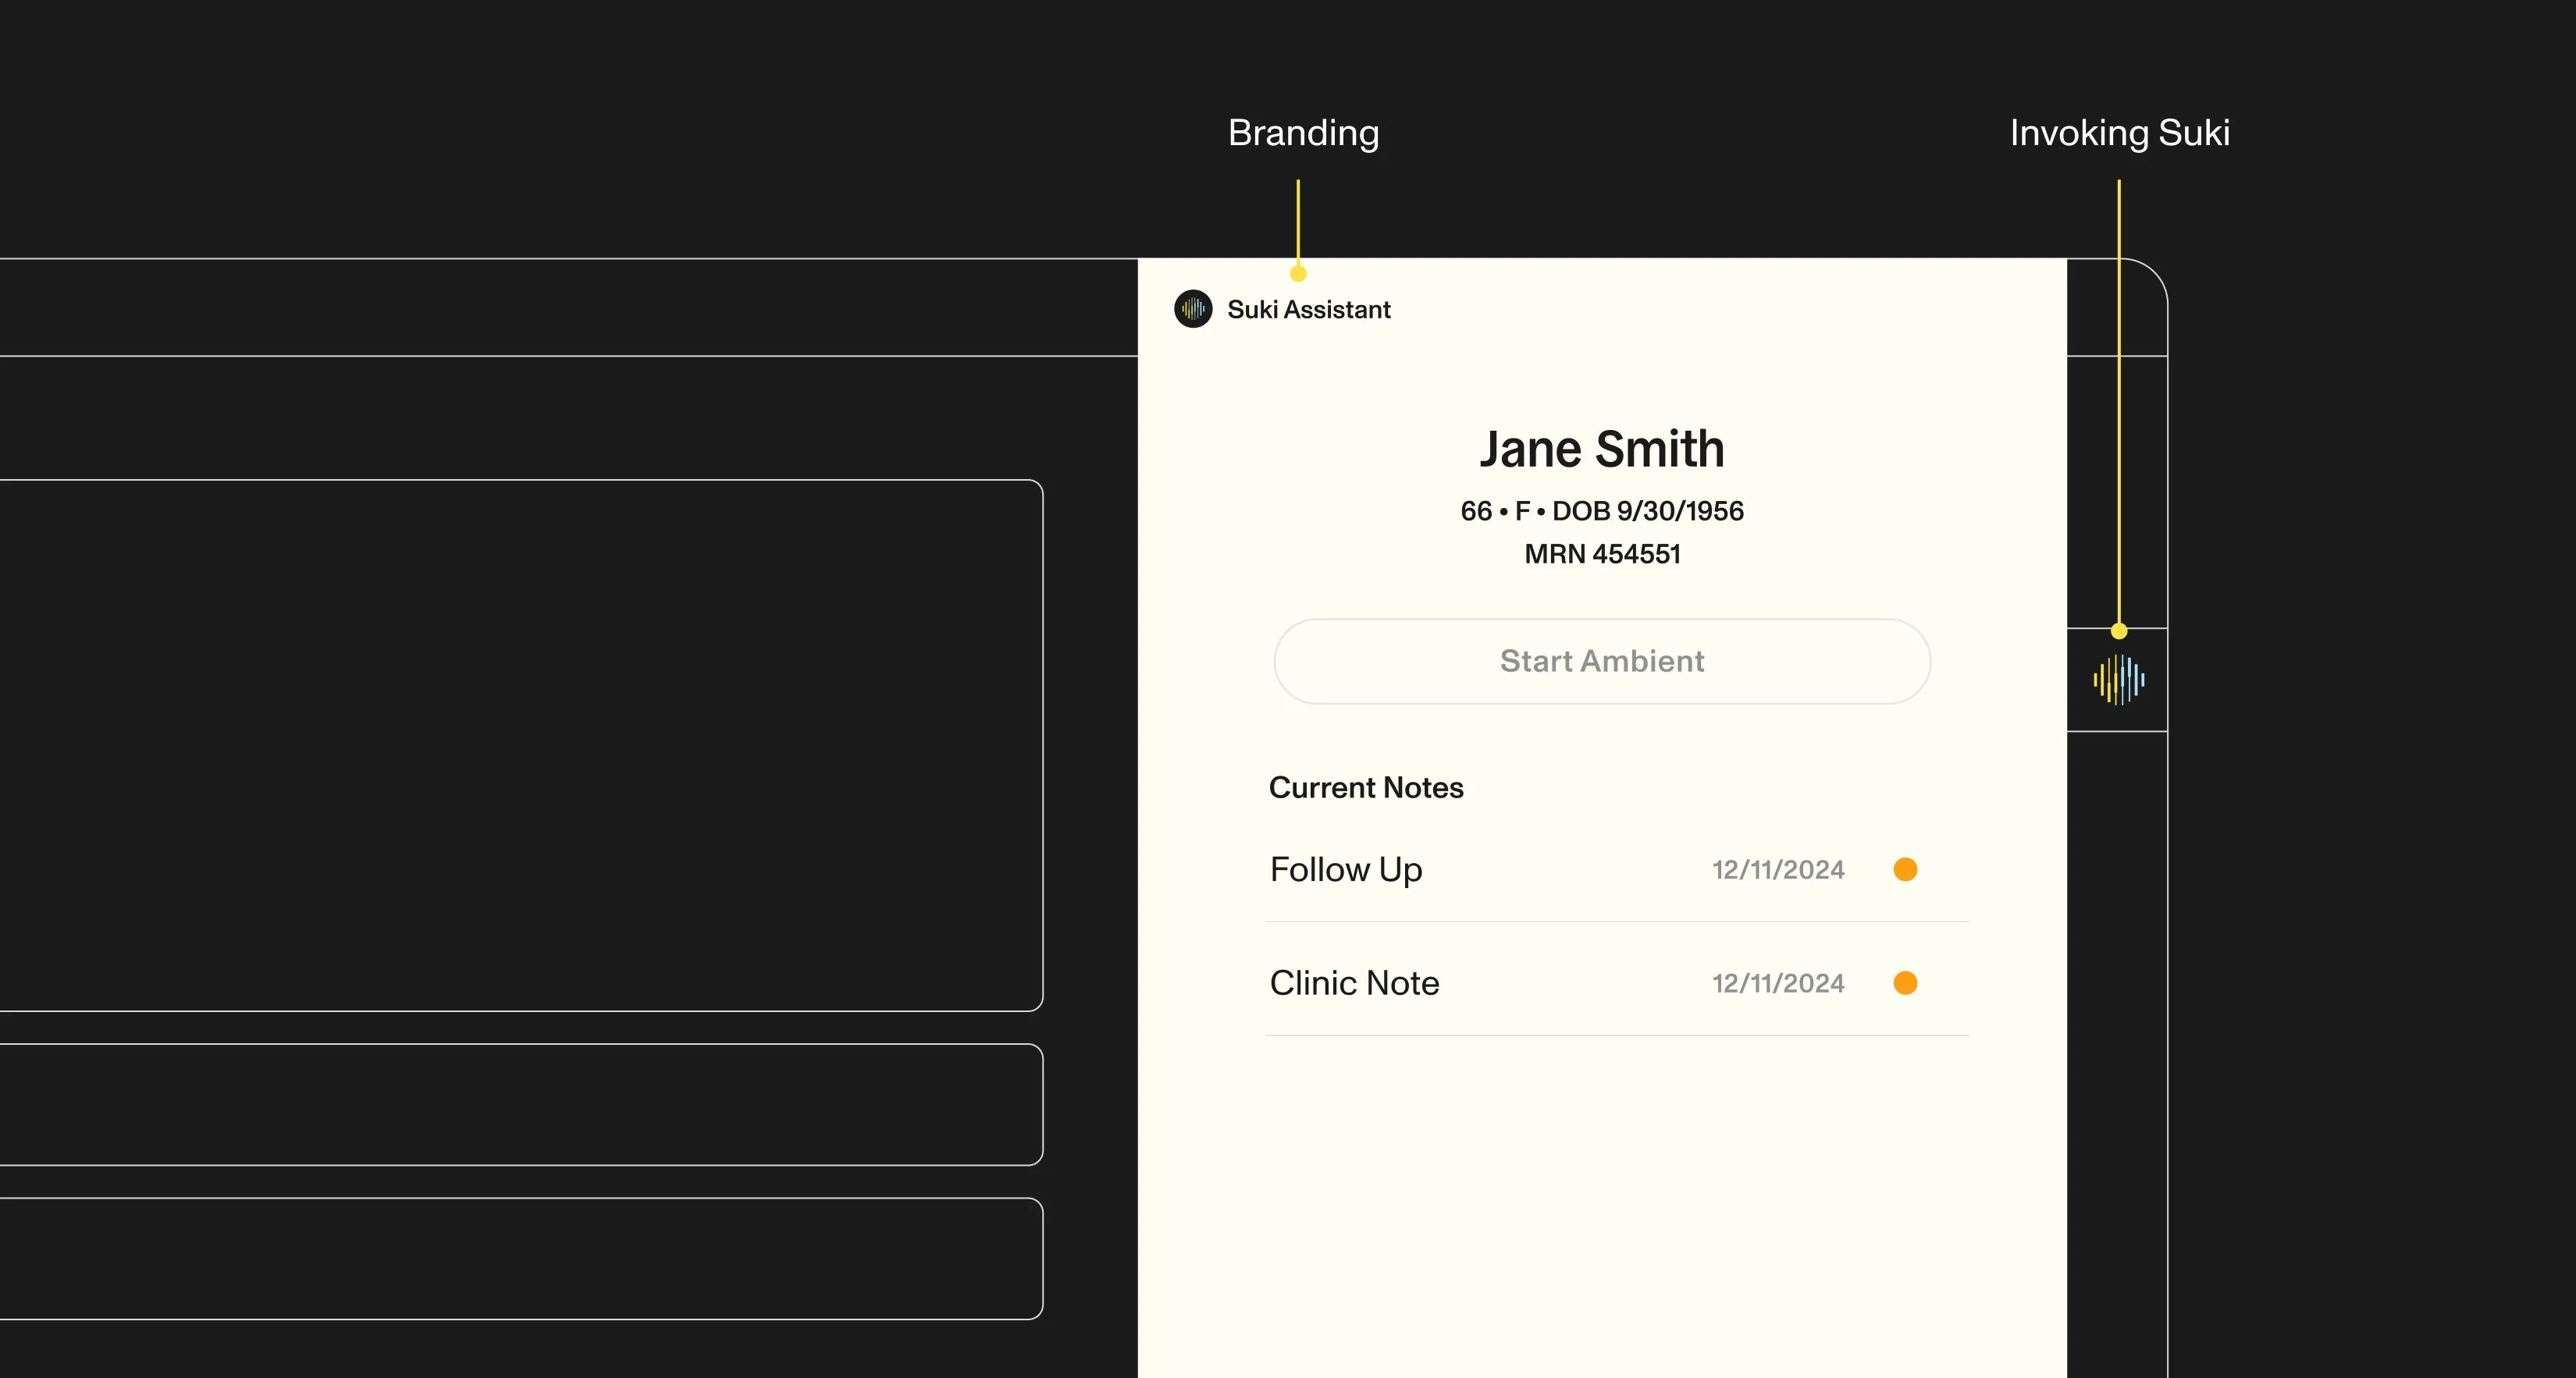Click the Suki Assistant title text
This screenshot has height=1378, width=2576.
point(1308,310)
